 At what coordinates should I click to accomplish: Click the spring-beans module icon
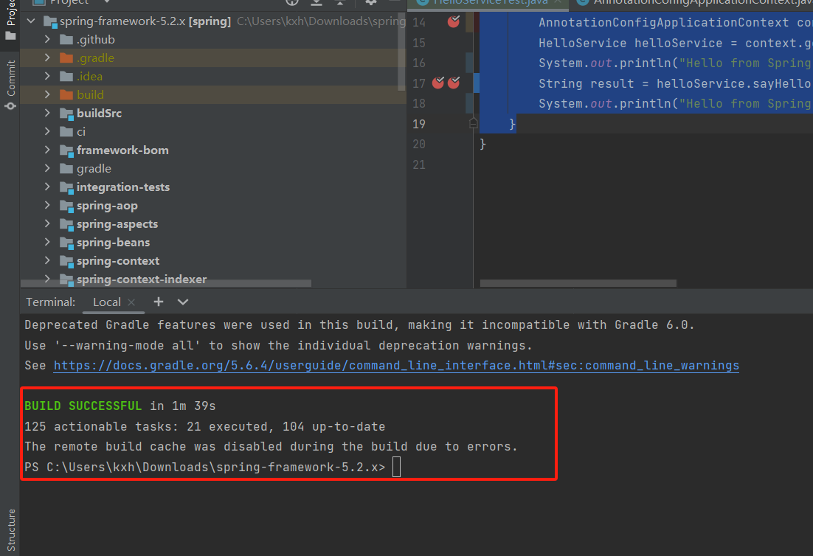66,243
